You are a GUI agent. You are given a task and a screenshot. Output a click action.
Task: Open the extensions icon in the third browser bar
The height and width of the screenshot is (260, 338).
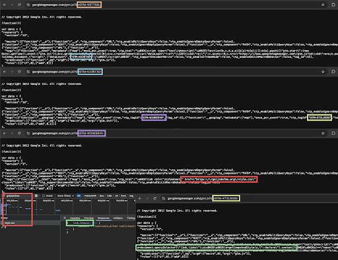(333, 133)
